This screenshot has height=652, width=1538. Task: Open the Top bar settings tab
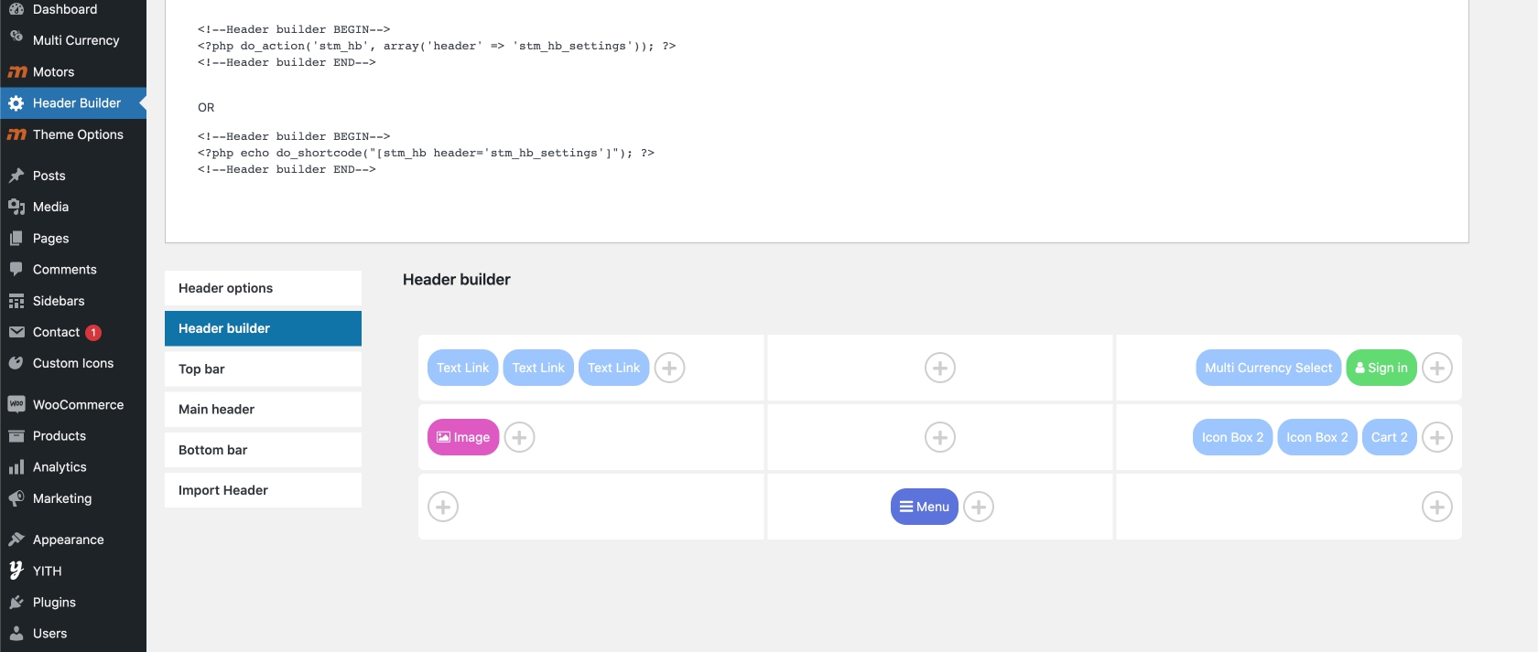click(263, 369)
